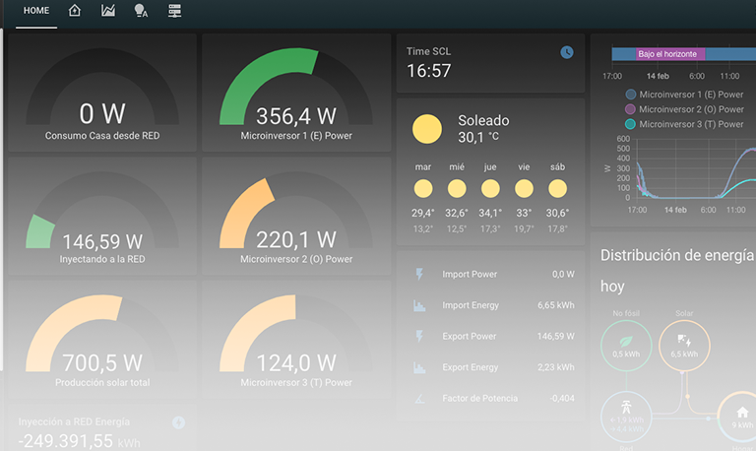
Task: Open the Inyectando a la RED gauge
Action: click(102, 216)
